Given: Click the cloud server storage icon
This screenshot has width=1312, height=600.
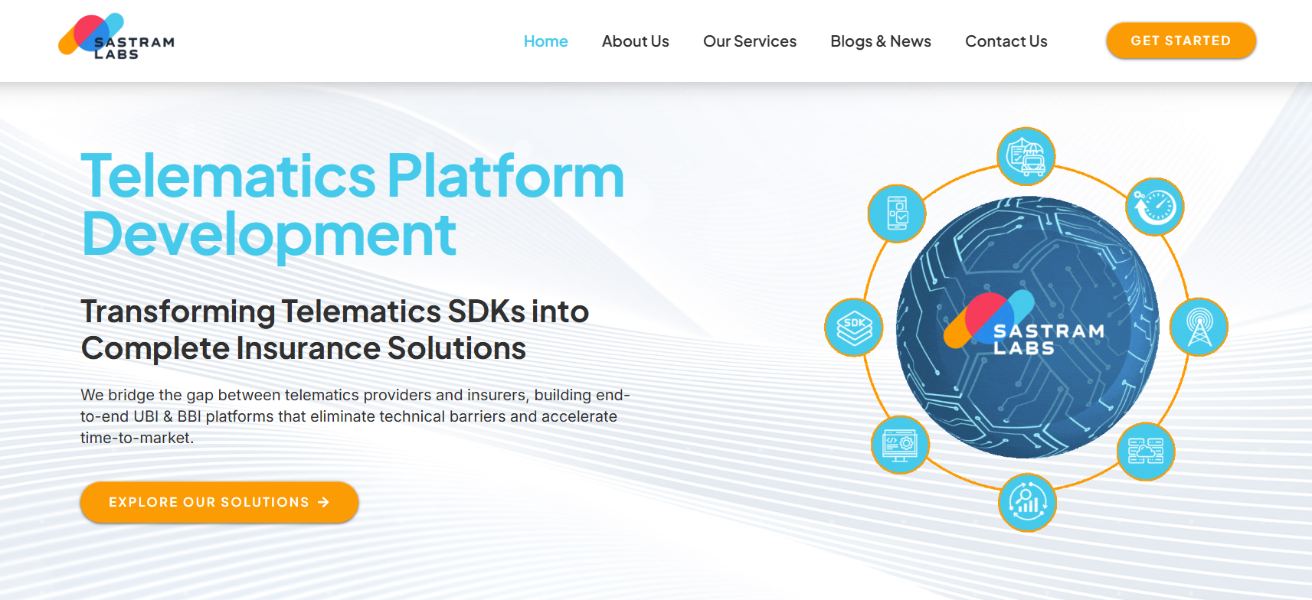Looking at the screenshot, I should (x=1146, y=452).
